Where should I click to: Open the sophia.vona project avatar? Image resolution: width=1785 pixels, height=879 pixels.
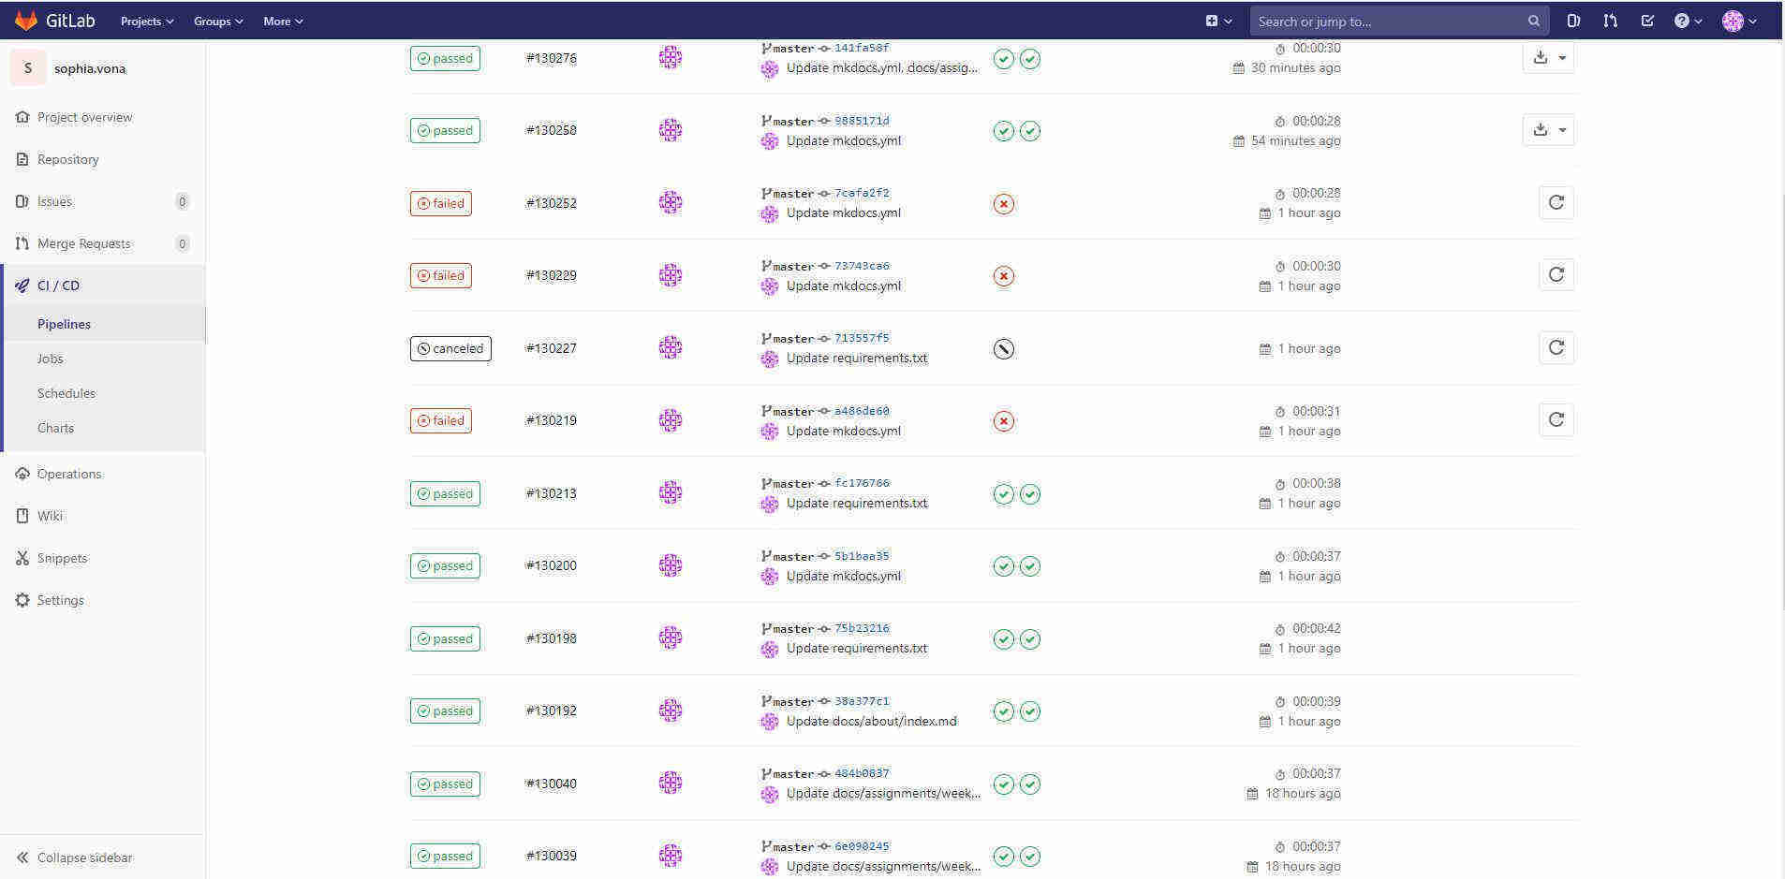pyautogui.click(x=28, y=67)
